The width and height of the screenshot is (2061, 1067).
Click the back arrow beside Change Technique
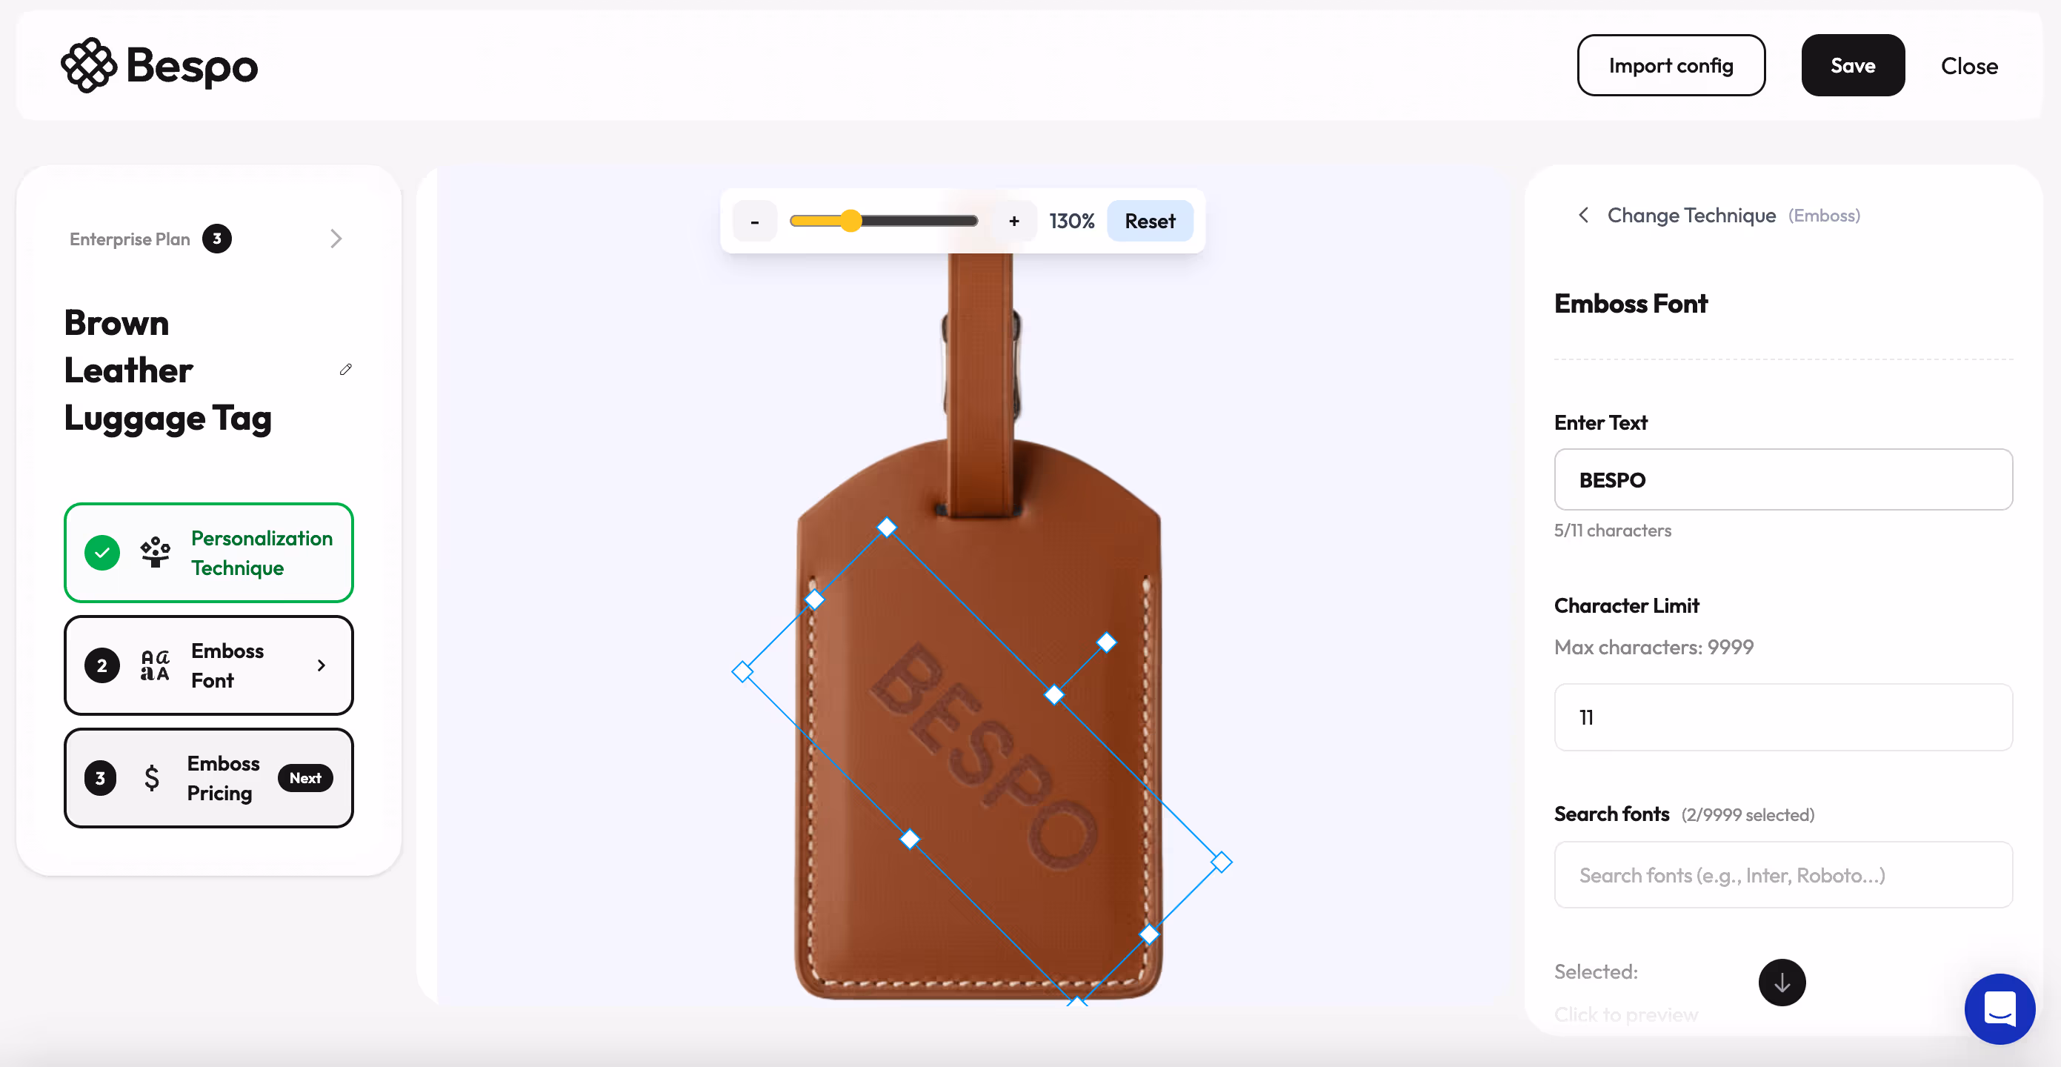(x=1583, y=215)
